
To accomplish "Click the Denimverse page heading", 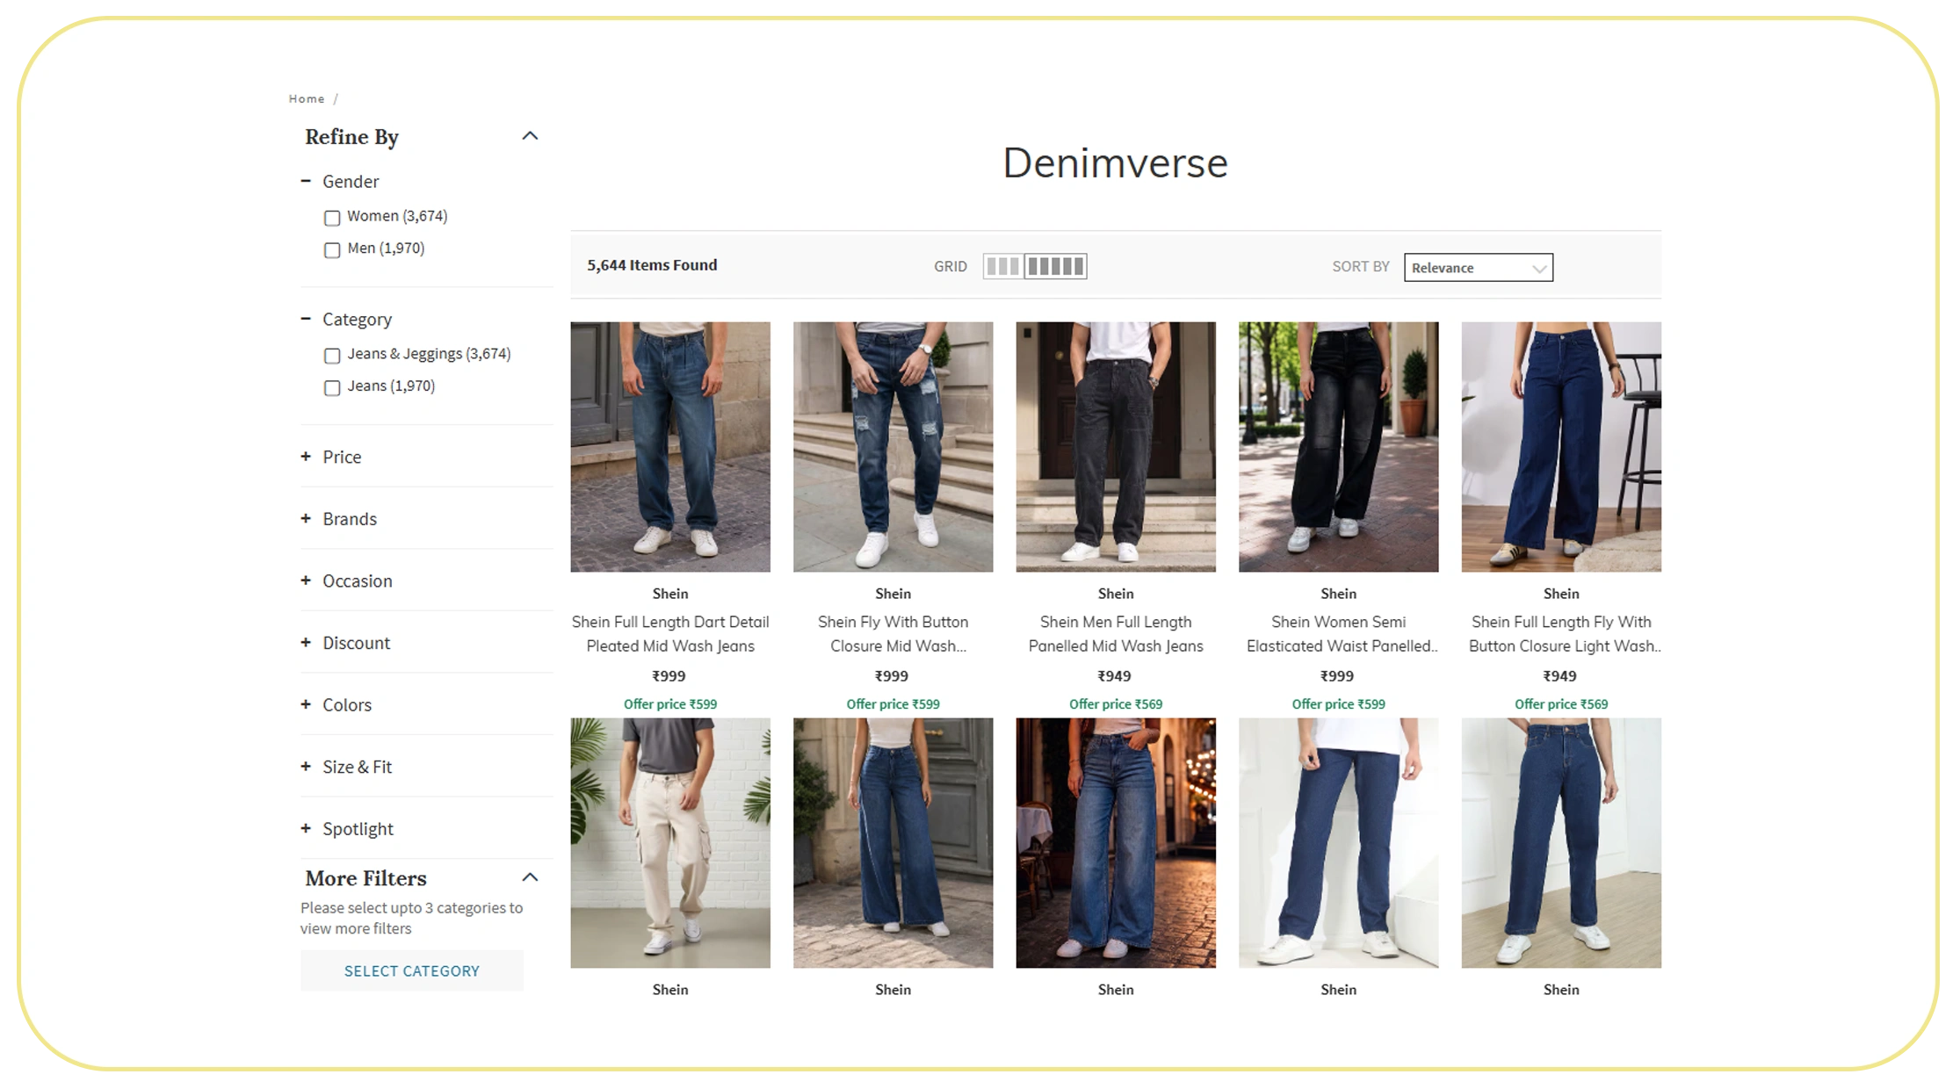I will (1116, 163).
